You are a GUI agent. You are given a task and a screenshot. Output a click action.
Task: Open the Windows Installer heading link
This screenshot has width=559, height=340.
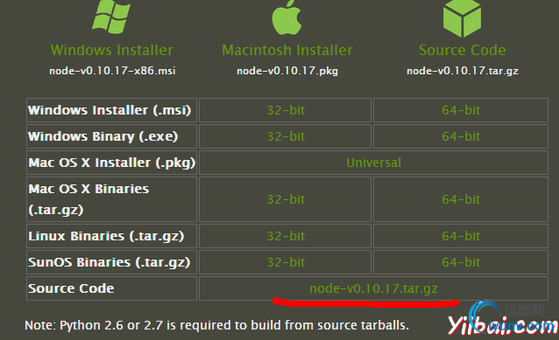[x=111, y=50]
